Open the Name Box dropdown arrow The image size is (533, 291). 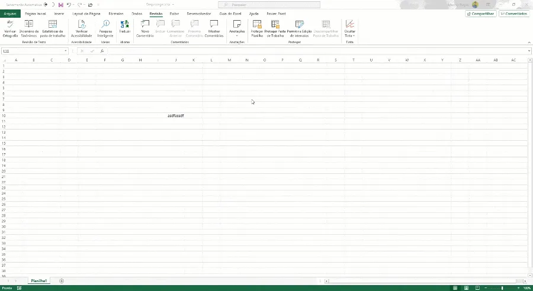[x=66, y=51]
